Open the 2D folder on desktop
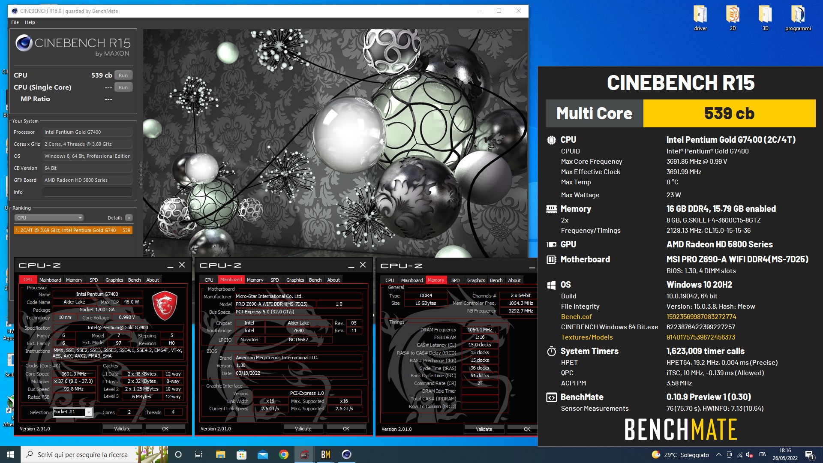This screenshot has height=463, width=823. 733,18
